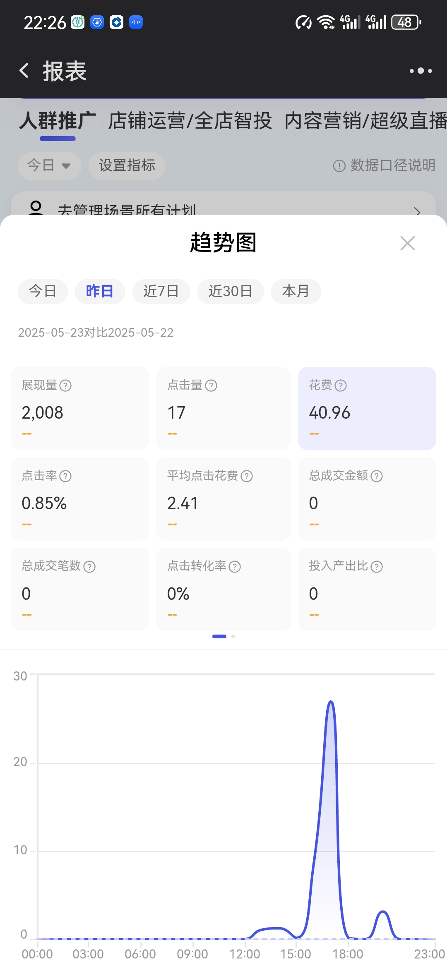Select the 今日 range in trend panel
Image resolution: width=447 pixels, height=968 pixels.
click(43, 291)
